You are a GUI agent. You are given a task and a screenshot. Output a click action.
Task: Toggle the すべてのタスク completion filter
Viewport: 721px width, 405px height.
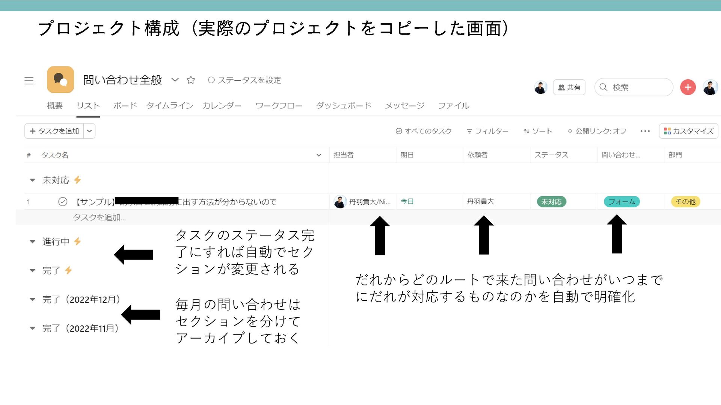(424, 131)
